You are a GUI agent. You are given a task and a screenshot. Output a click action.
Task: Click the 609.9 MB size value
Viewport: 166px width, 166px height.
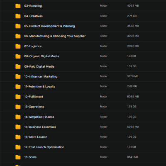[133, 97]
